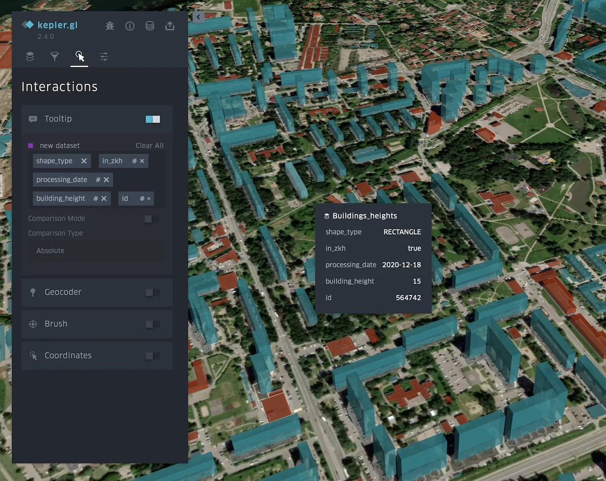Click the Comparison Type label
The width and height of the screenshot is (606, 481).
[56, 233]
